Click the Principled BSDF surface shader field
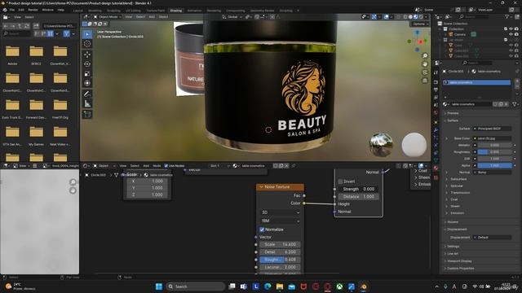522x293 pixels. point(493,129)
